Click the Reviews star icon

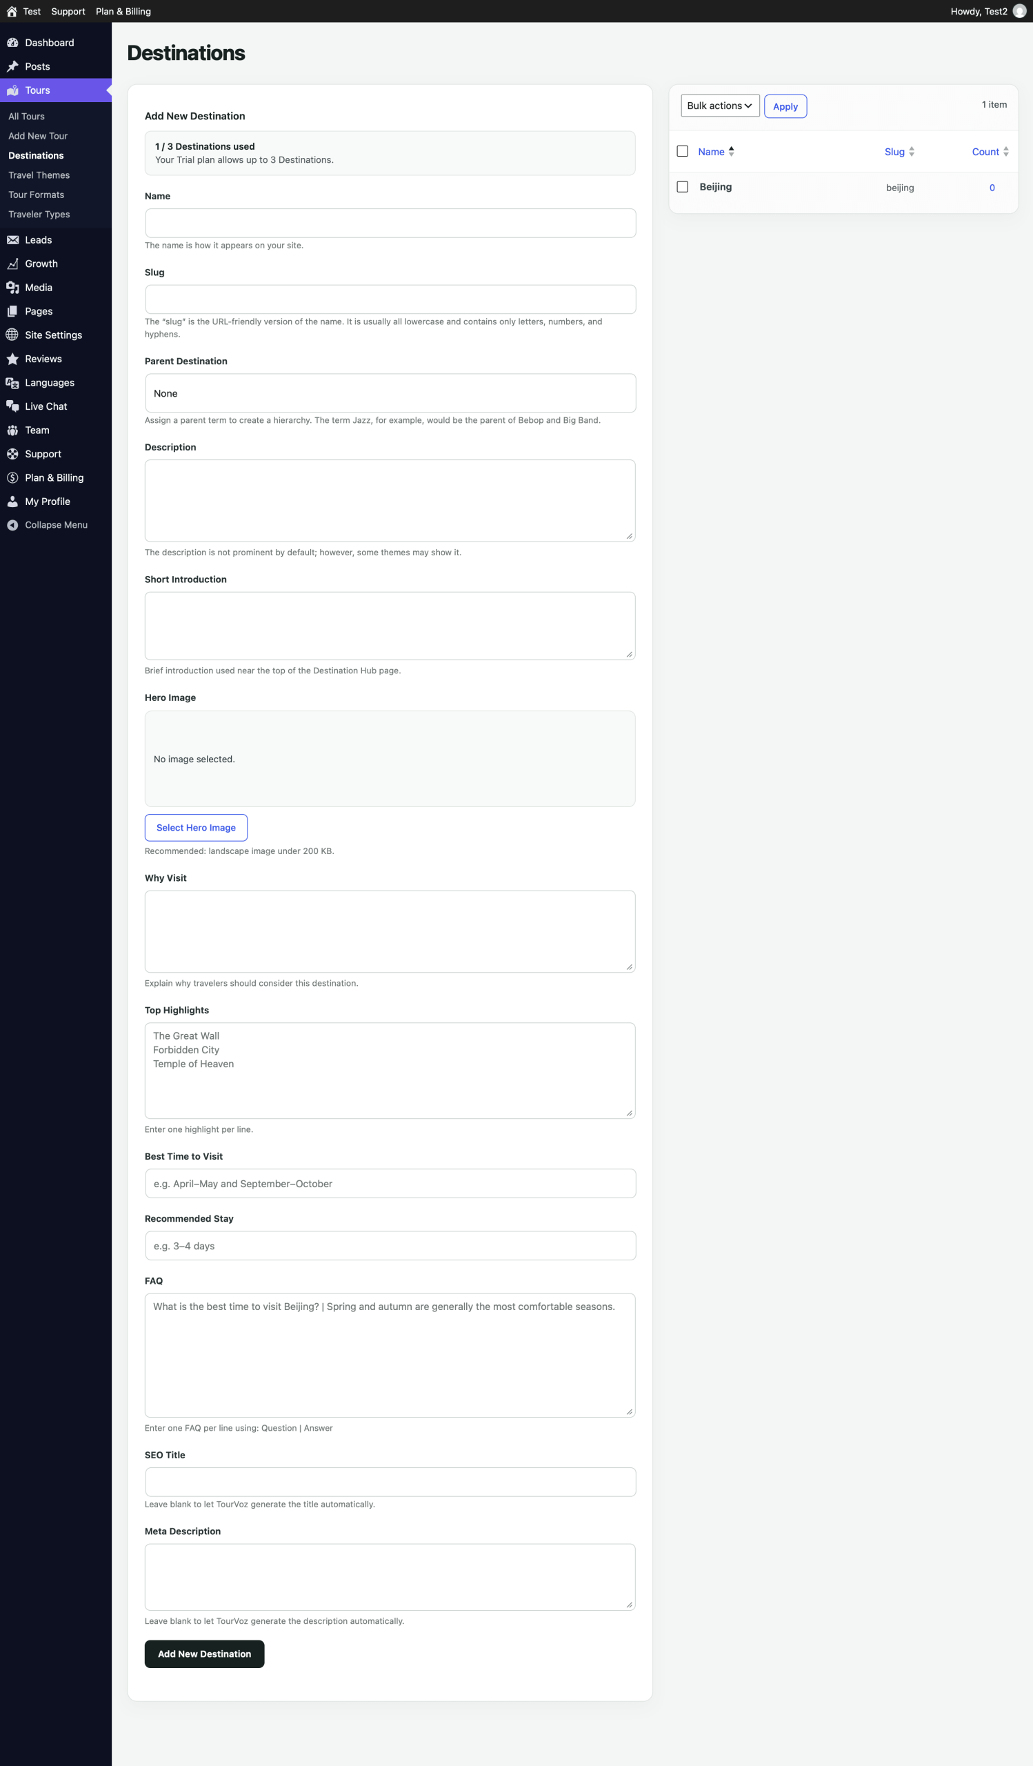click(x=12, y=359)
